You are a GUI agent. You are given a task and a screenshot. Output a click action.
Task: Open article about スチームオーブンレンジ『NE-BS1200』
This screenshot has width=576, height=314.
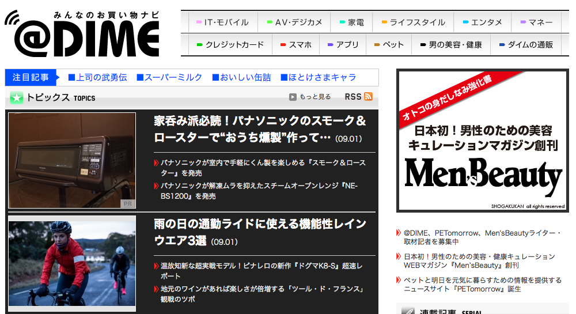(x=259, y=191)
